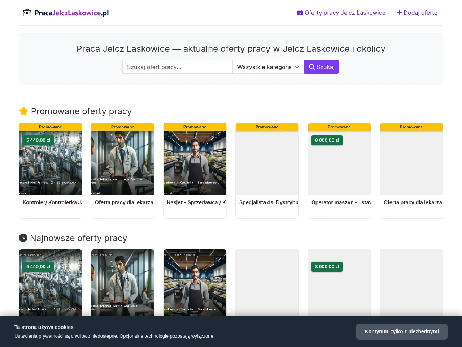The width and height of the screenshot is (462, 347).
Task: Click the Kasjer - Sprzedawca offer title
Action: [x=197, y=202]
